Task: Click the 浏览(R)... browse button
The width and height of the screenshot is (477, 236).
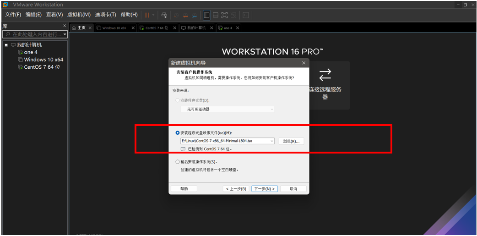Action: [292, 141]
